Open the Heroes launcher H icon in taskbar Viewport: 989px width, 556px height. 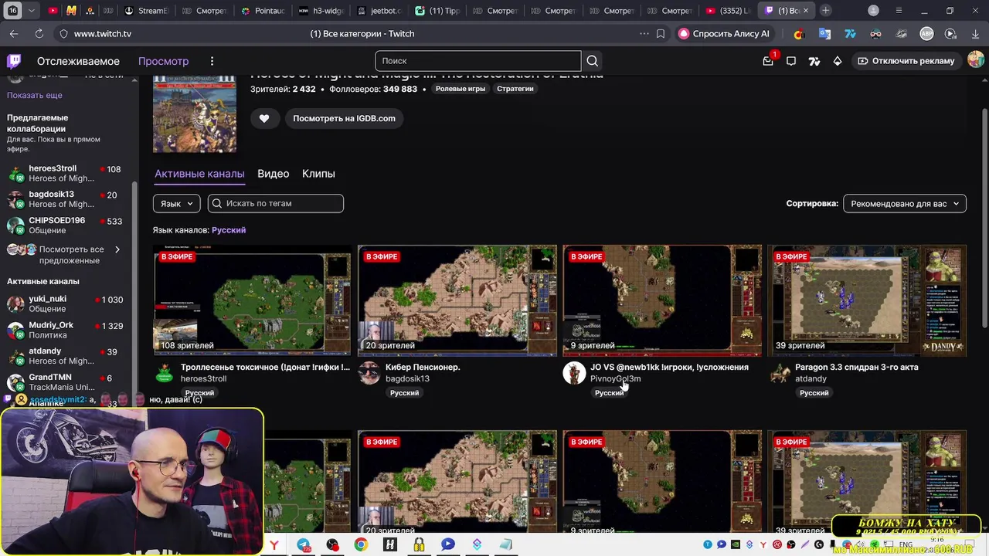pos(389,545)
